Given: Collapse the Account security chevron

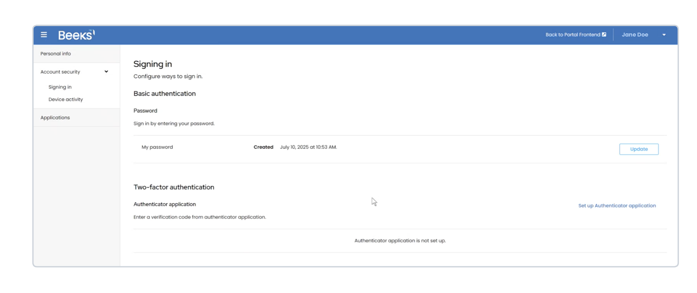Looking at the screenshot, I should pos(106,72).
